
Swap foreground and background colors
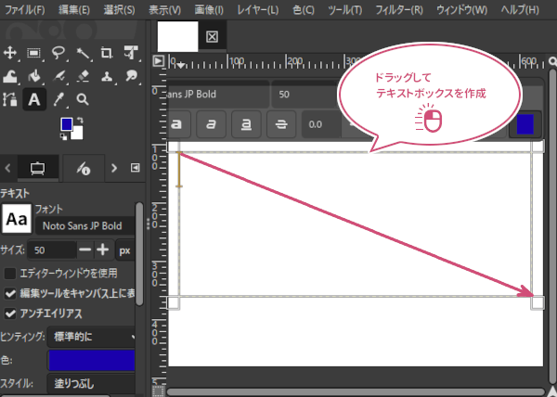(80, 121)
